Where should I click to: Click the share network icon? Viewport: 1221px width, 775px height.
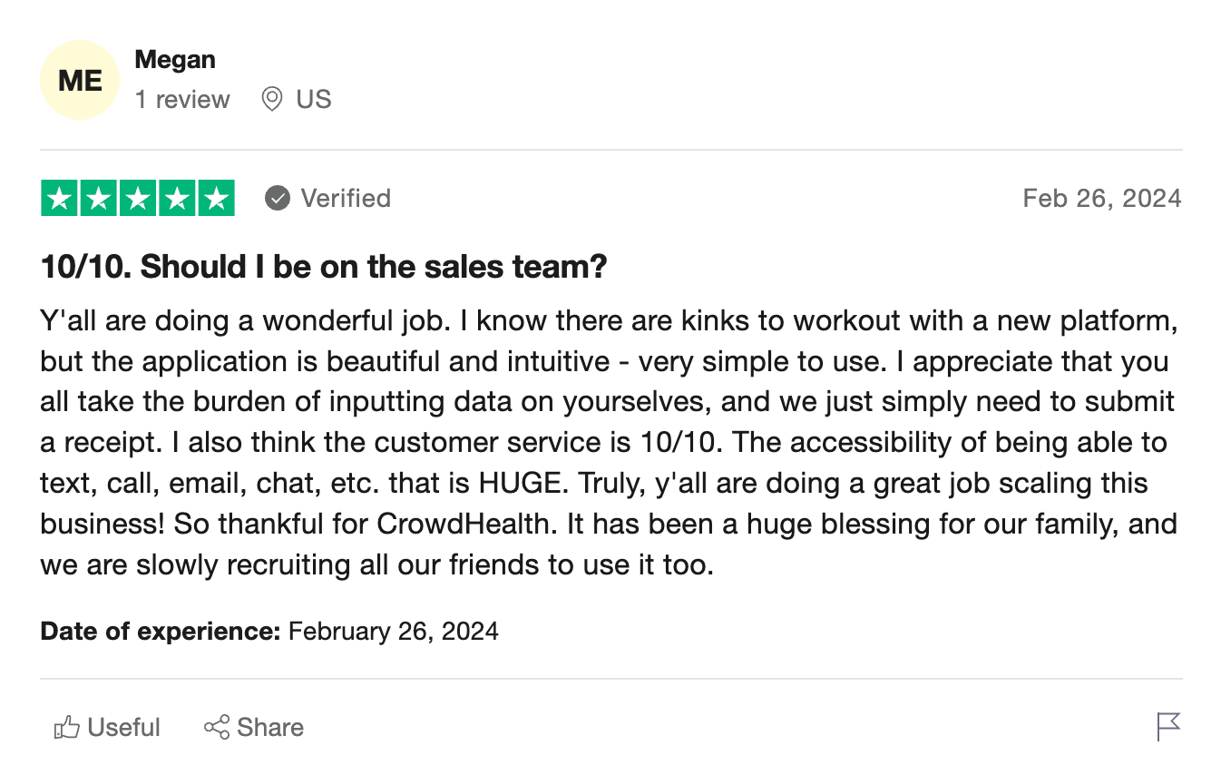tap(217, 727)
